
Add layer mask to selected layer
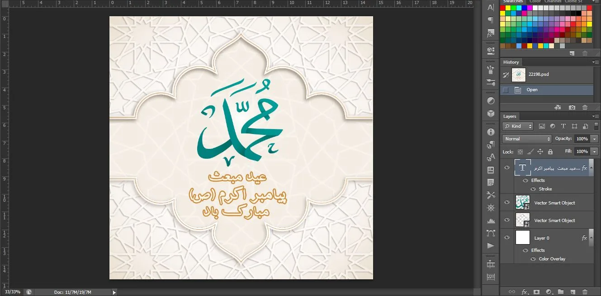coord(536,292)
